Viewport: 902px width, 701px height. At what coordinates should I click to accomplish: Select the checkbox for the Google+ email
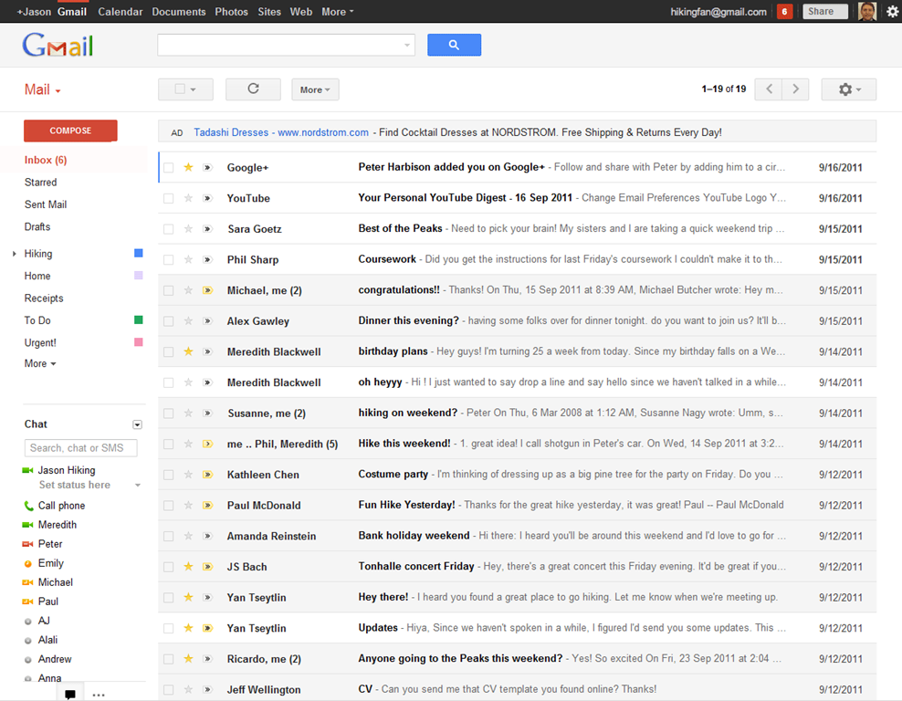click(x=168, y=168)
